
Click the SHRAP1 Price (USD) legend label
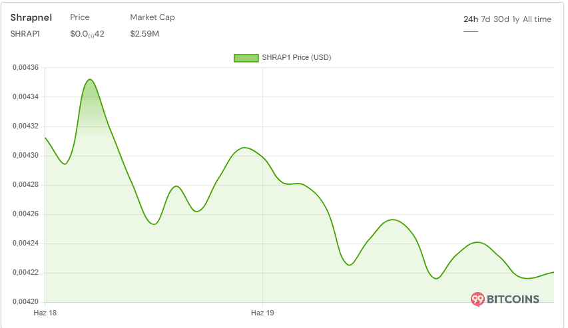coord(296,58)
